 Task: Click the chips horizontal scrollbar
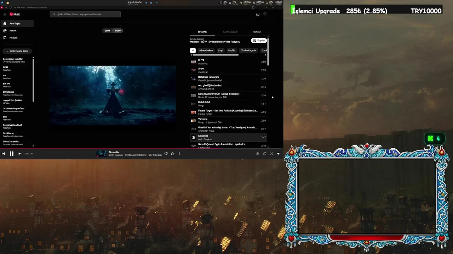[216, 55]
